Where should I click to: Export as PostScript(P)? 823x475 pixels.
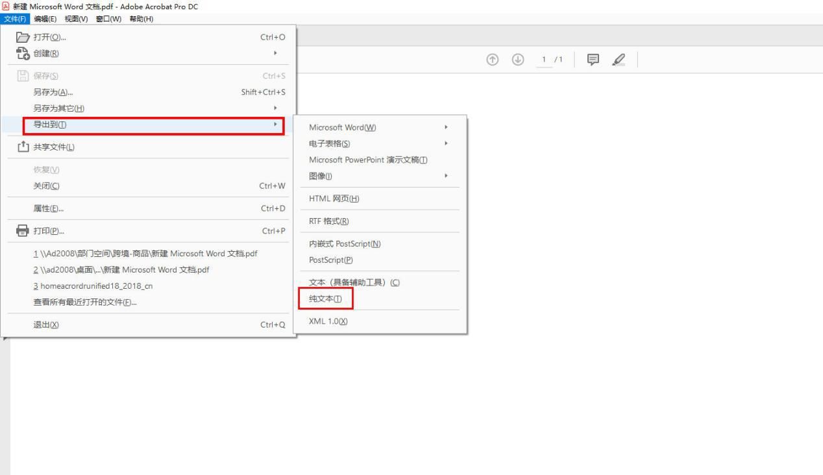[380, 260]
